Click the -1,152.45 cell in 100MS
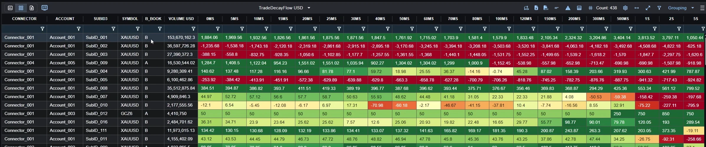 point(501,63)
